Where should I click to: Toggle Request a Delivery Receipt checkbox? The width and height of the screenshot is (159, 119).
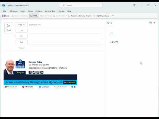tap(69, 16)
